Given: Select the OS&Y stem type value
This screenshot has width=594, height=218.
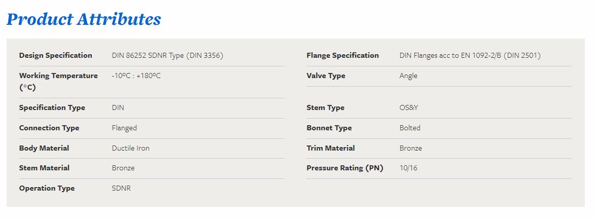Looking at the screenshot, I should point(409,108).
